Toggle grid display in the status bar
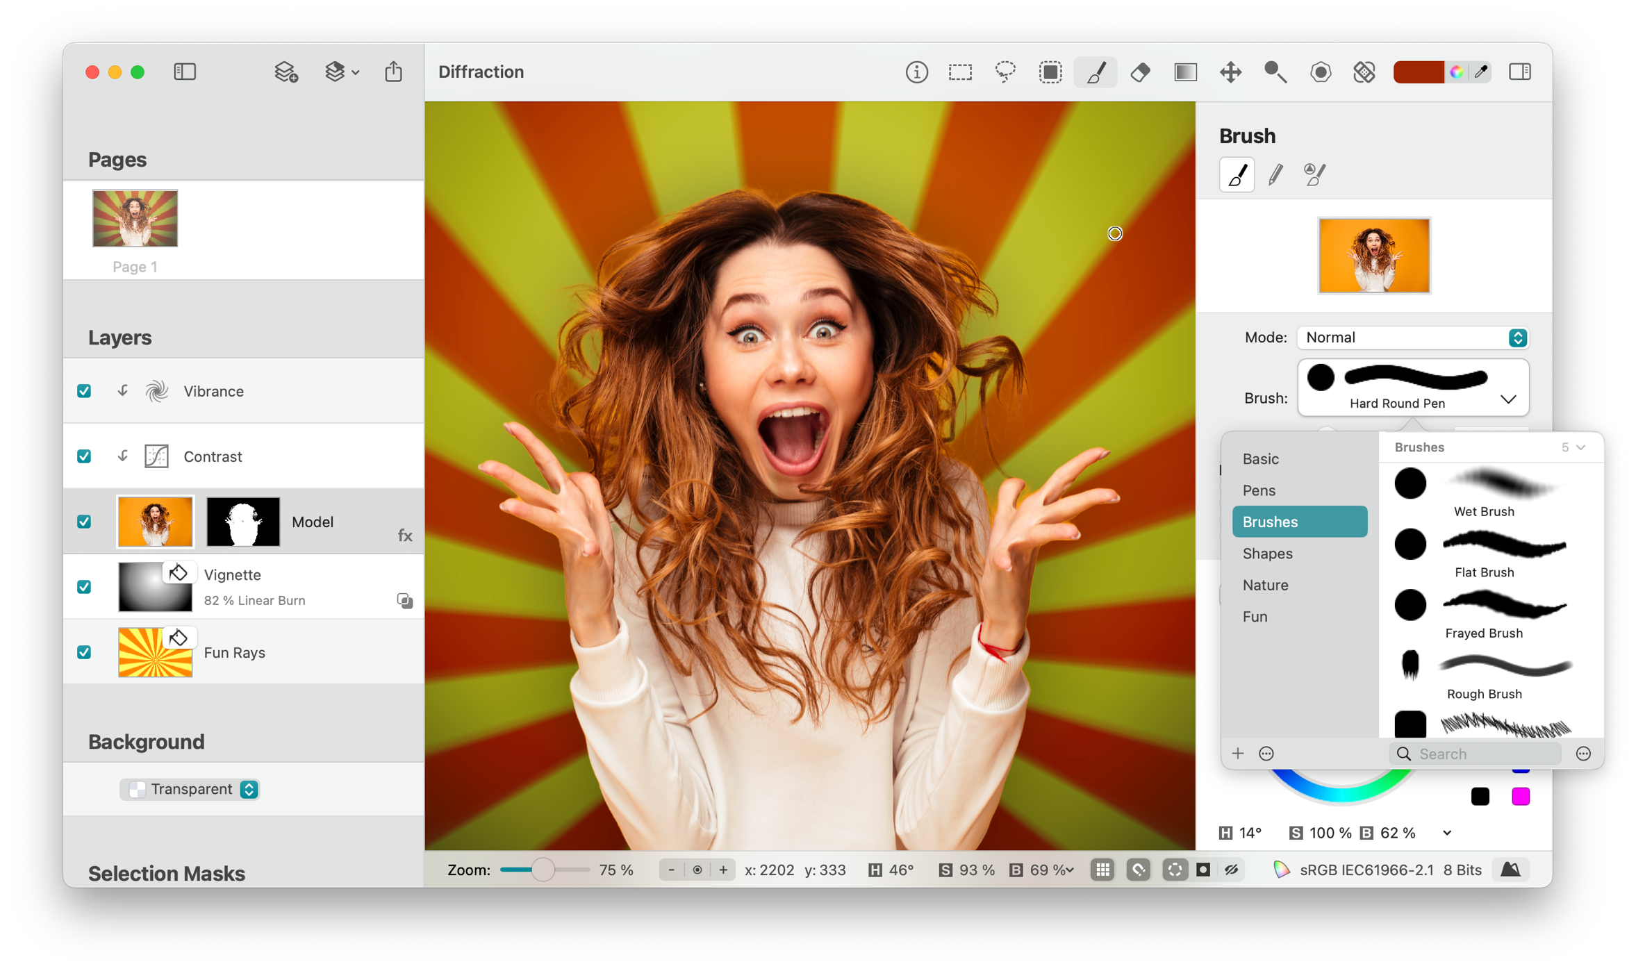The image size is (1645, 971). pos(1102,870)
